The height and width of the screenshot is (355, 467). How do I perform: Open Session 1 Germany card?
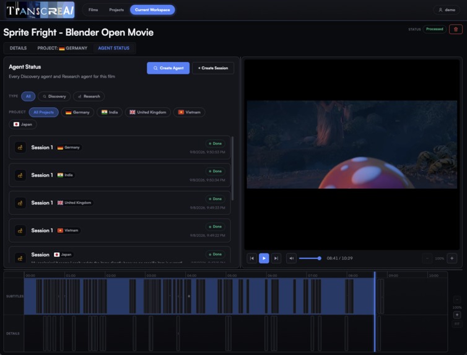120,147
